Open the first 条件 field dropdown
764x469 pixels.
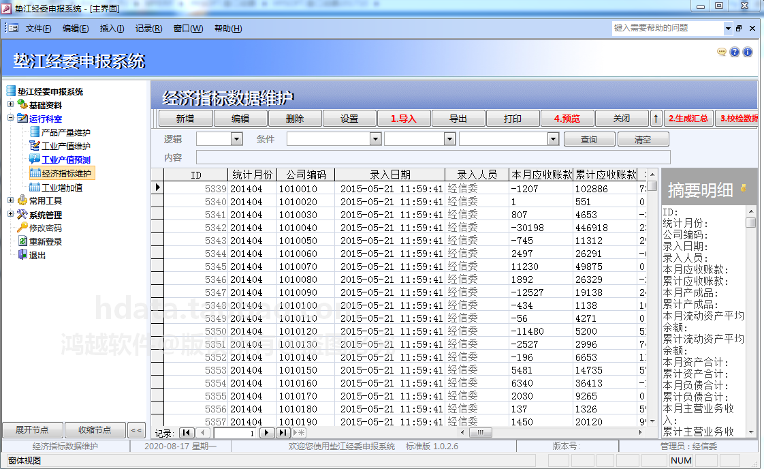(375, 139)
